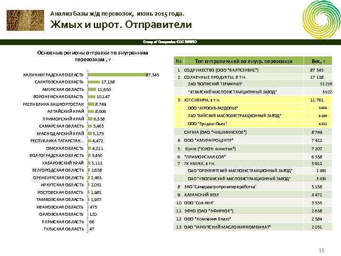This screenshot has height=256, width=341.
Task: Select row 'ЗАО Самараагропромпереработка'
Action: click(x=253, y=187)
